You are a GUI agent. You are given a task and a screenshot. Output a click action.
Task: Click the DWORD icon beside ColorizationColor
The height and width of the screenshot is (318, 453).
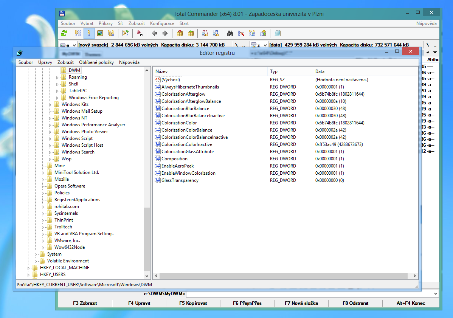tap(157, 123)
